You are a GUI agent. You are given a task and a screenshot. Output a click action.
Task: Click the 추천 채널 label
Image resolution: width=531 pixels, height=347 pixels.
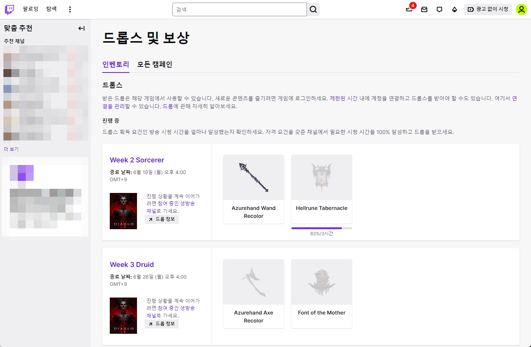[14, 41]
